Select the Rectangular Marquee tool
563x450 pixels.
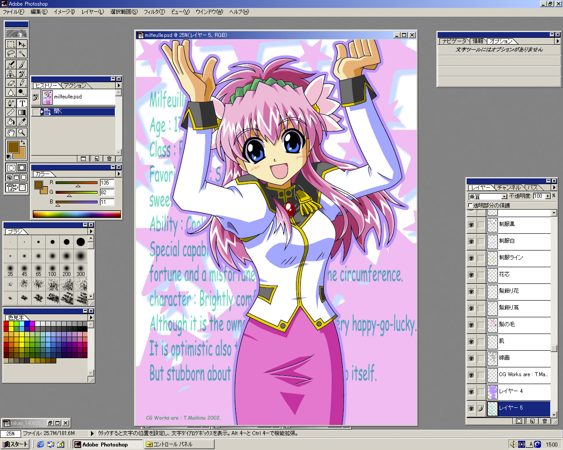tap(11, 44)
